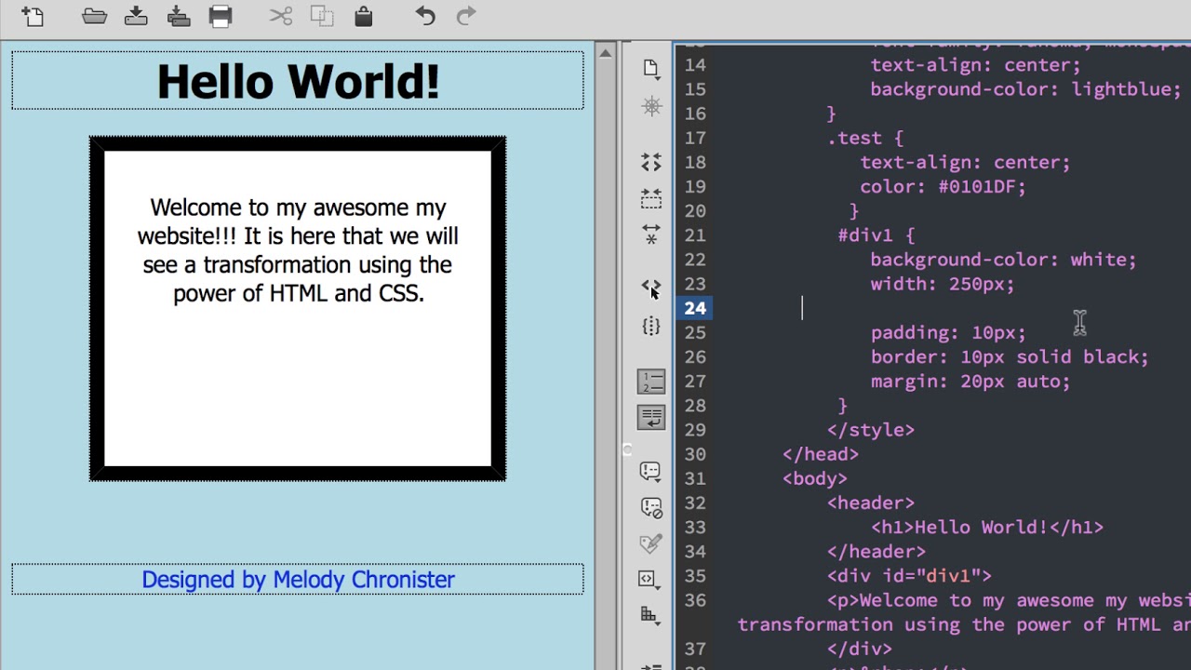Click background-color: lightblue; on line 15
This screenshot has height=670, width=1191.
tap(1025, 89)
